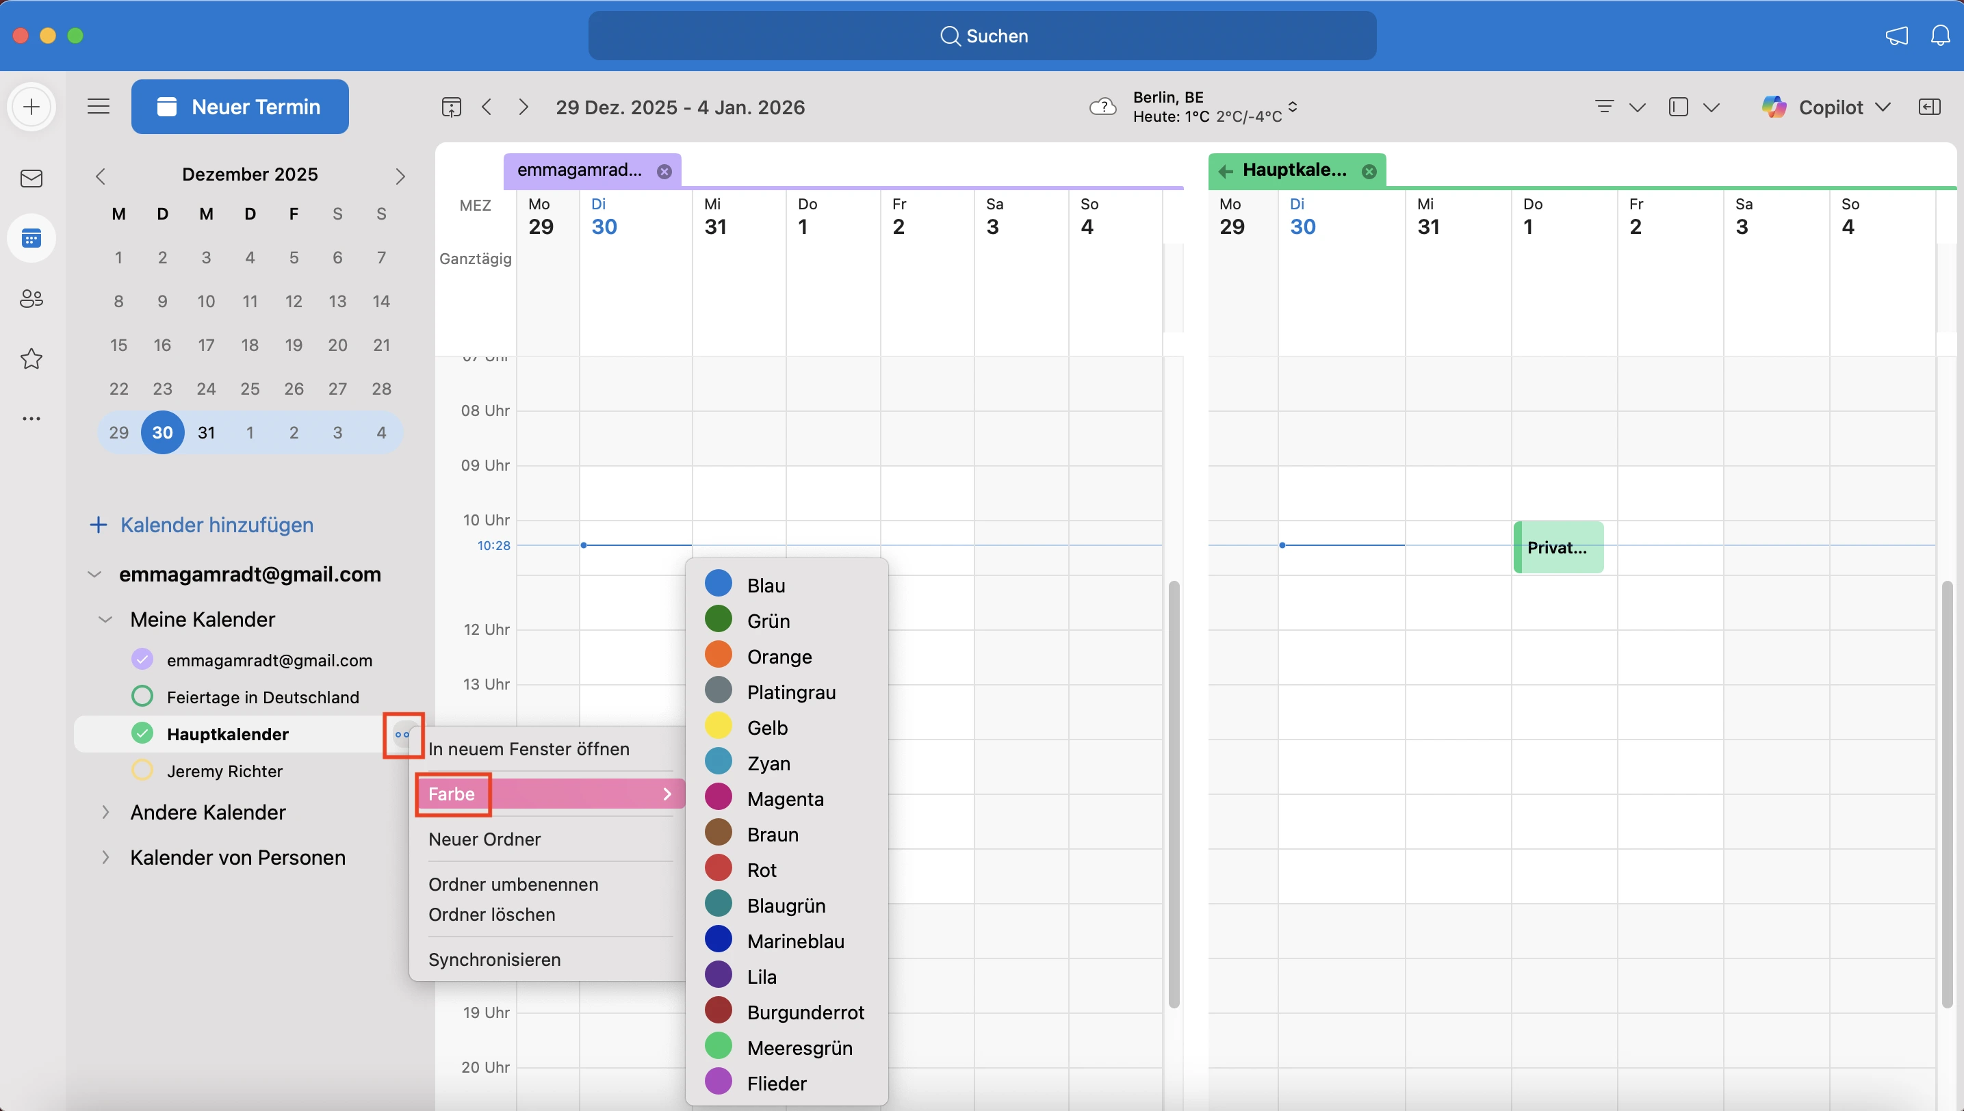Uncheck the emmagamradt@gmail.com calendar

142,659
